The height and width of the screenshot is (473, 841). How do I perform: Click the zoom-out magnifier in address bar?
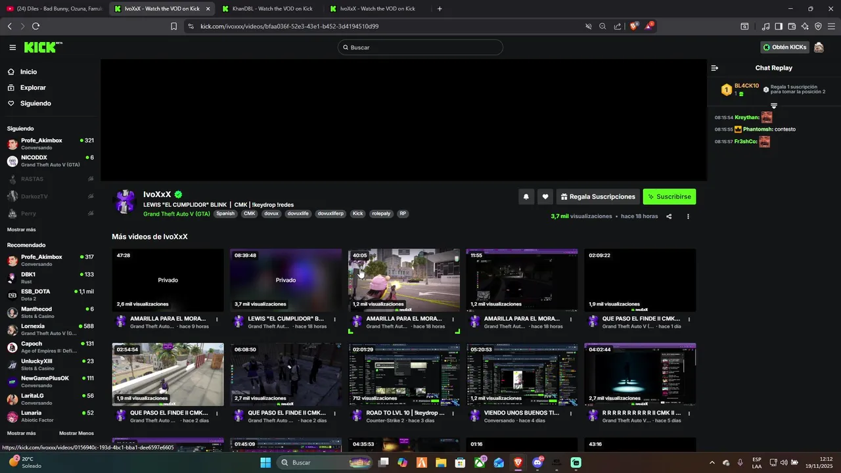[602, 26]
